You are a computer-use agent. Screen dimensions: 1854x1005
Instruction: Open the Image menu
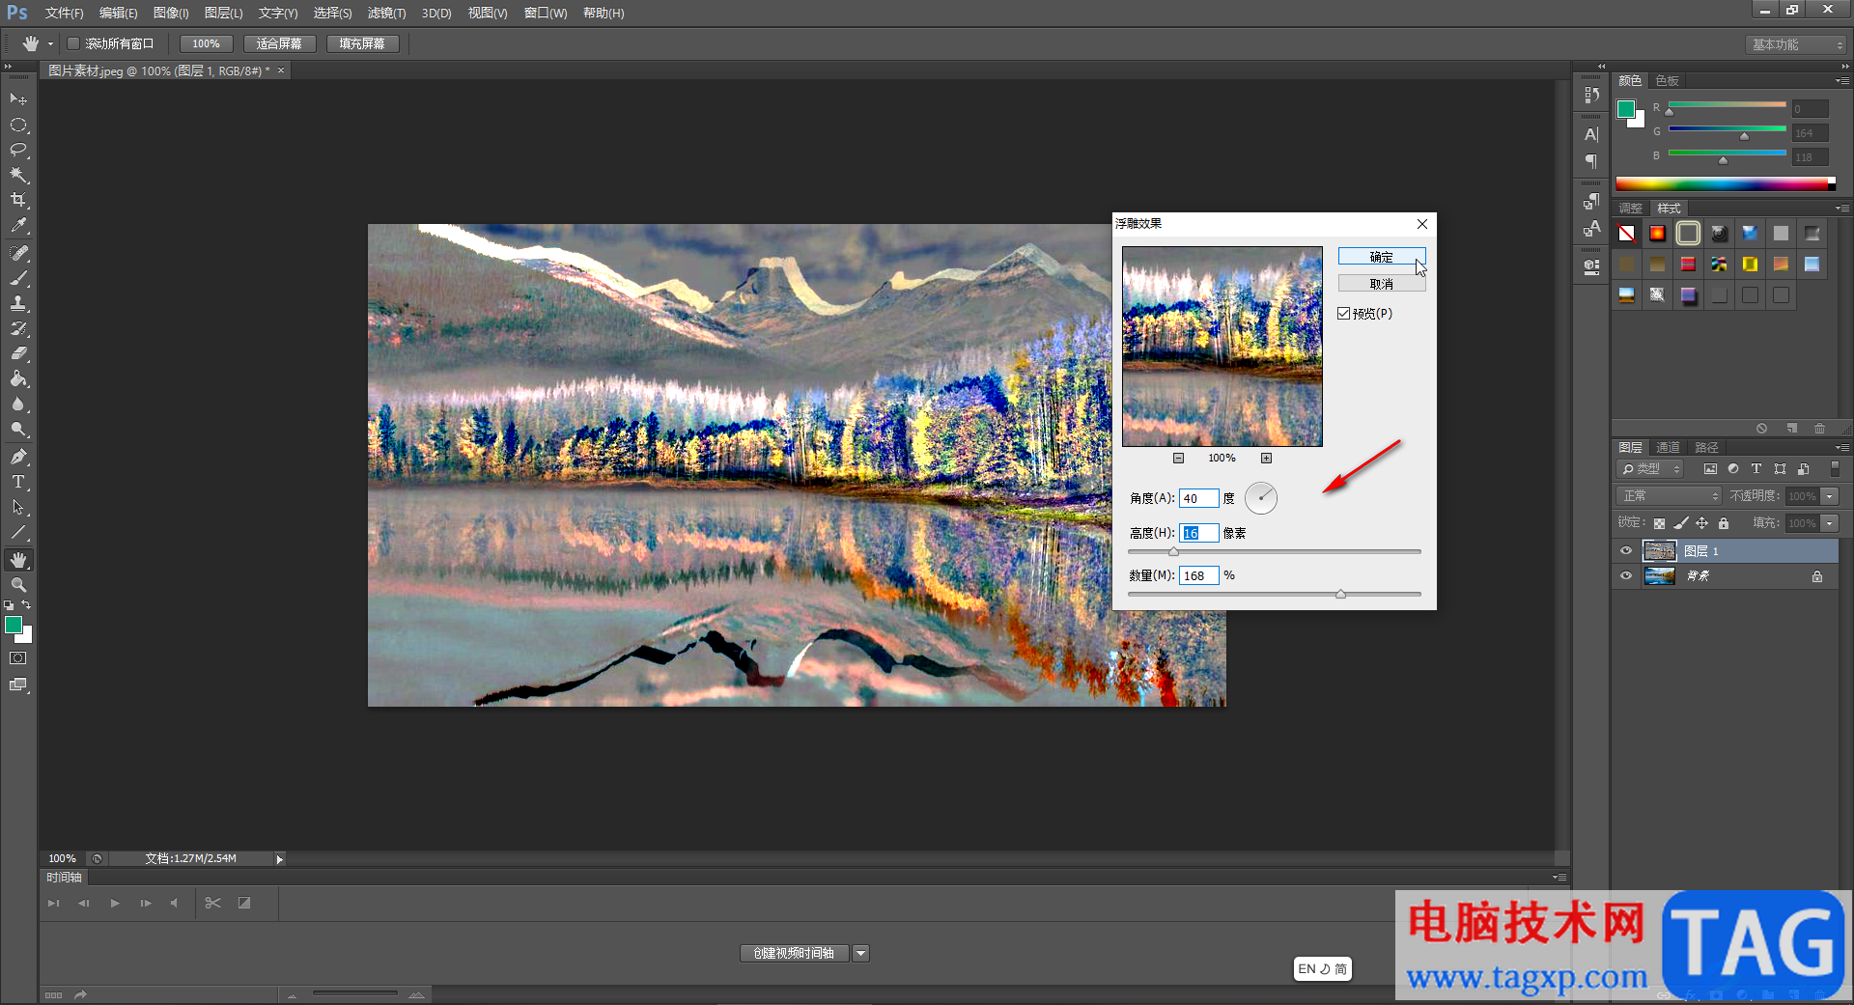[171, 14]
